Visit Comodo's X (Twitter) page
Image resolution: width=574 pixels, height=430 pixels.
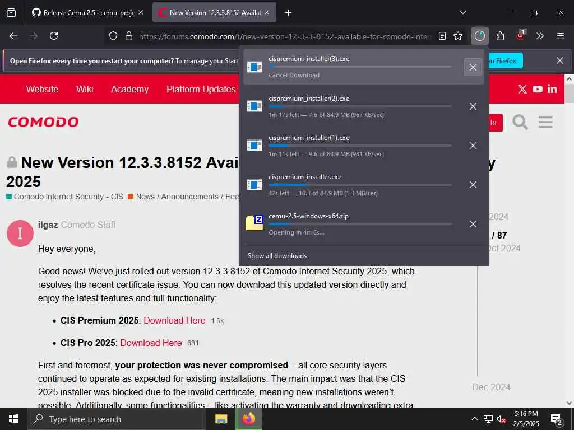(522, 89)
